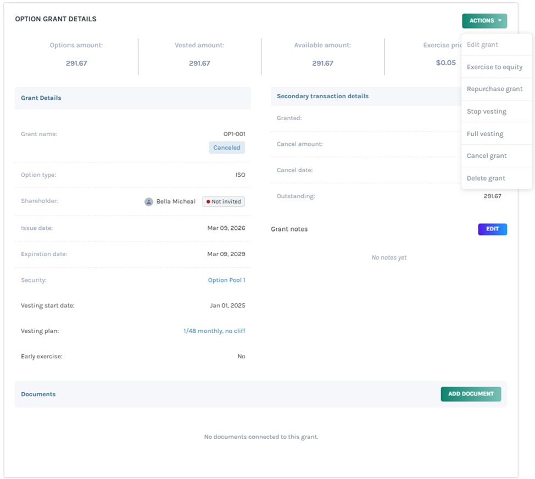This screenshot has height=479, width=535.
Task: Open the Option Pool 1 security link
Action: point(227,280)
